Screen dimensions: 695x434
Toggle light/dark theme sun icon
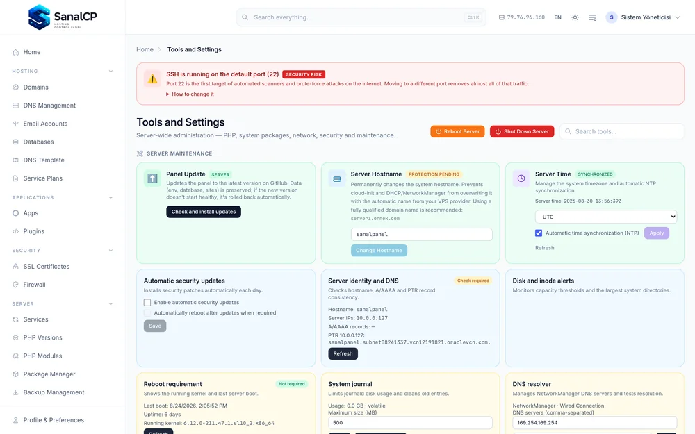pyautogui.click(x=575, y=17)
